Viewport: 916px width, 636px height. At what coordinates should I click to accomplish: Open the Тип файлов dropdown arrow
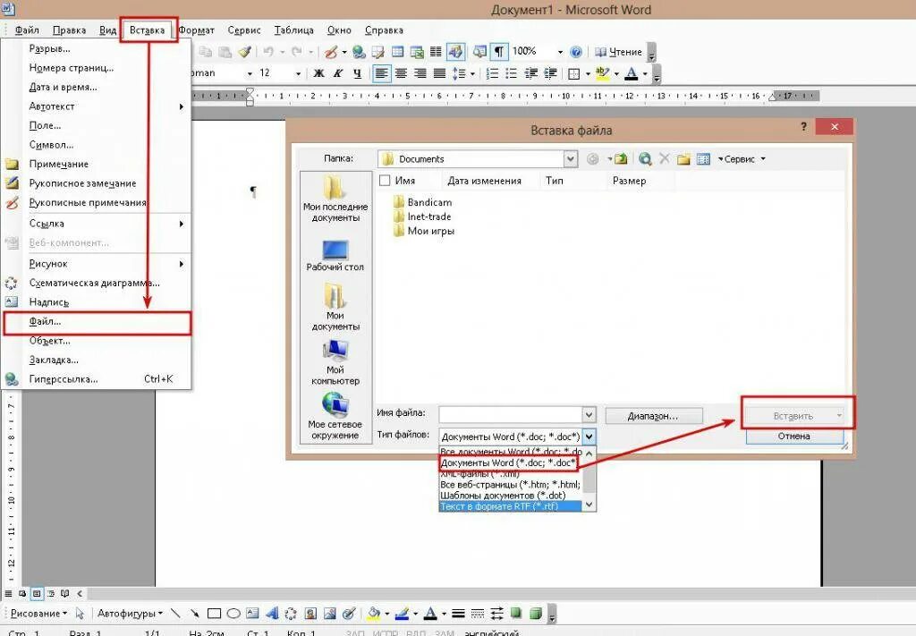click(589, 437)
